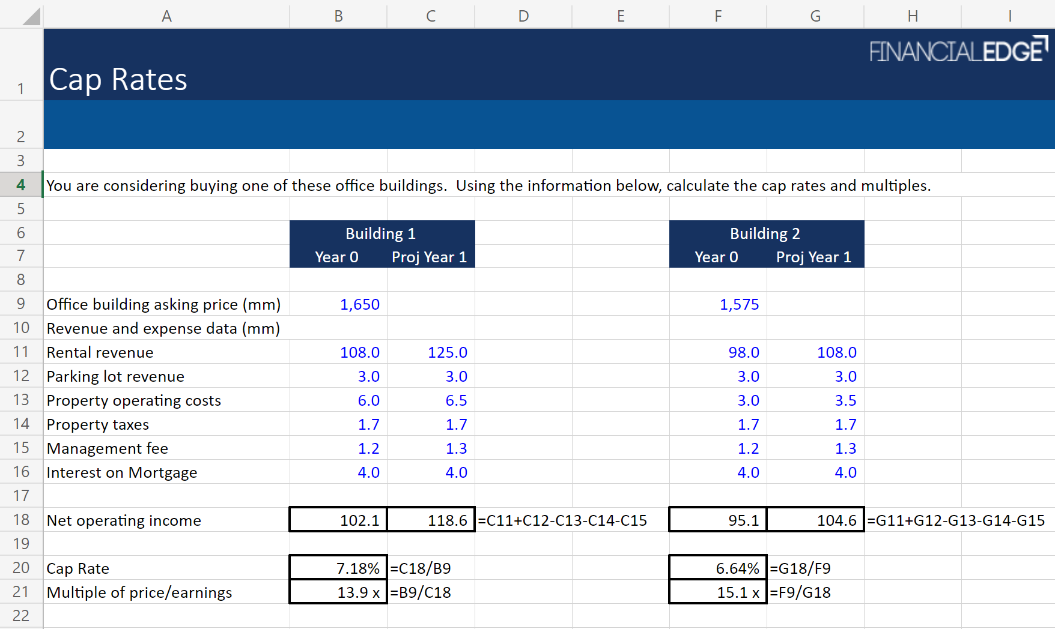Select column header F
Screen dimensions: 1055x629
click(717, 16)
